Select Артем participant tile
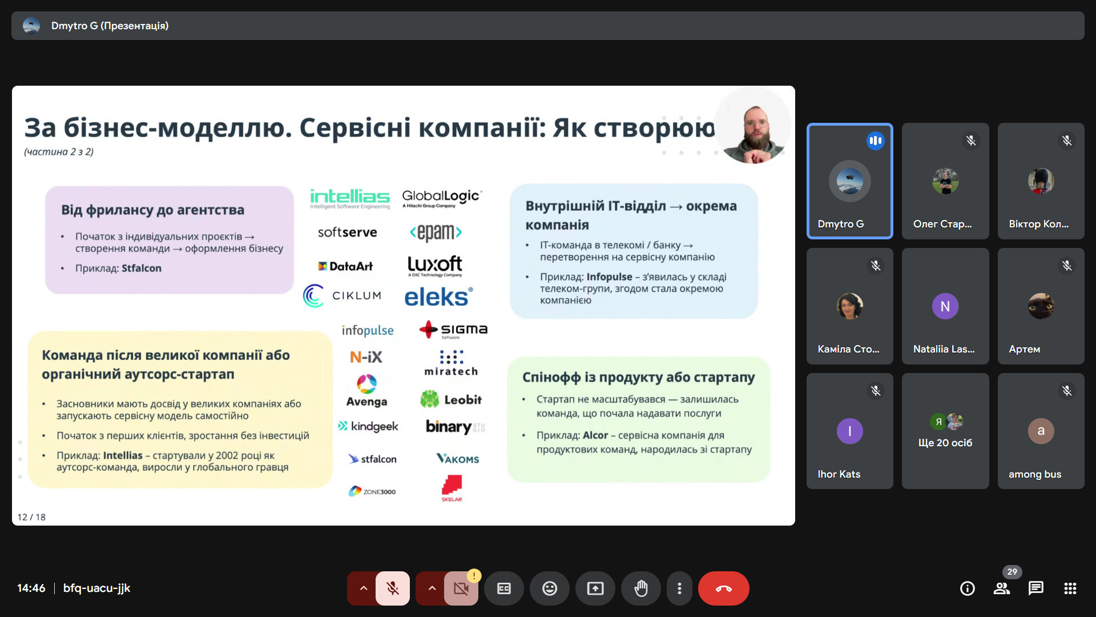1096x617 pixels. pyautogui.click(x=1041, y=306)
